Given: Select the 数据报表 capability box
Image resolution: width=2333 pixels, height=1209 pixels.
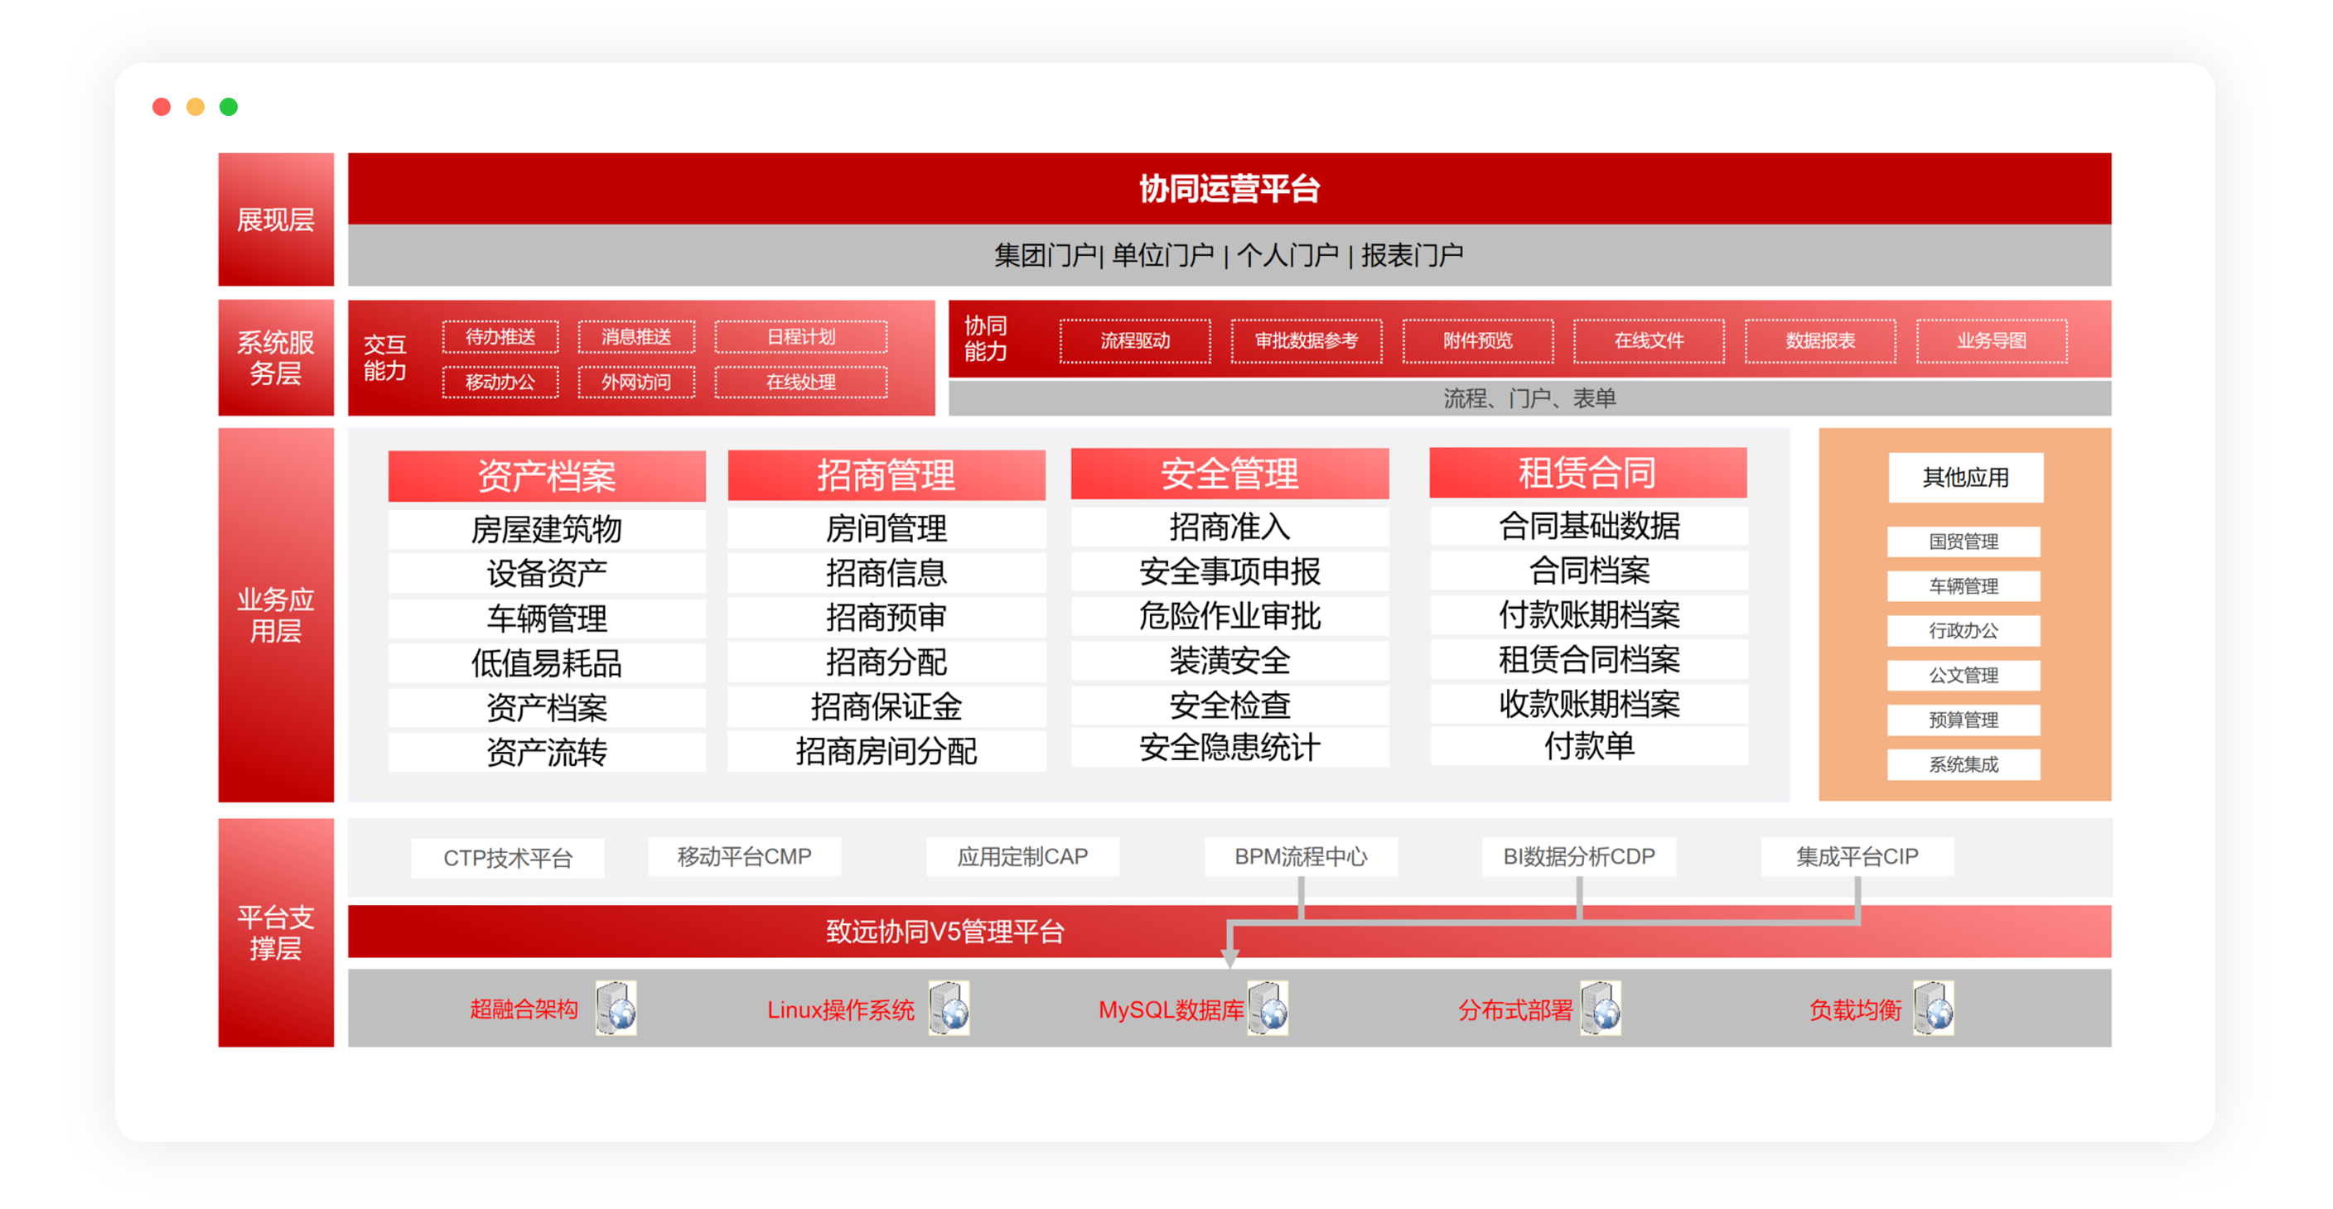Looking at the screenshot, I should (x=1820, y=341).
